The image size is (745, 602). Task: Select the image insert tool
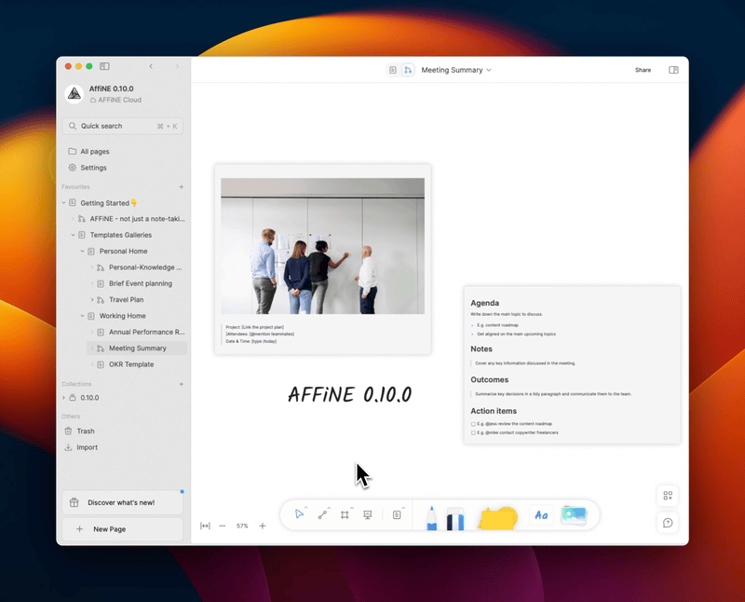(x=574, y=515)
